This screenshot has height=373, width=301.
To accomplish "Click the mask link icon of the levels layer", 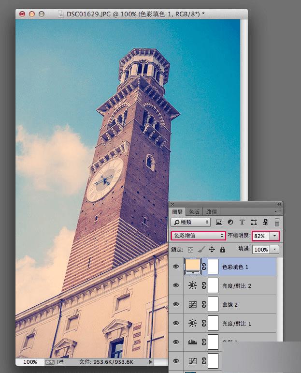I will [204, 342].
